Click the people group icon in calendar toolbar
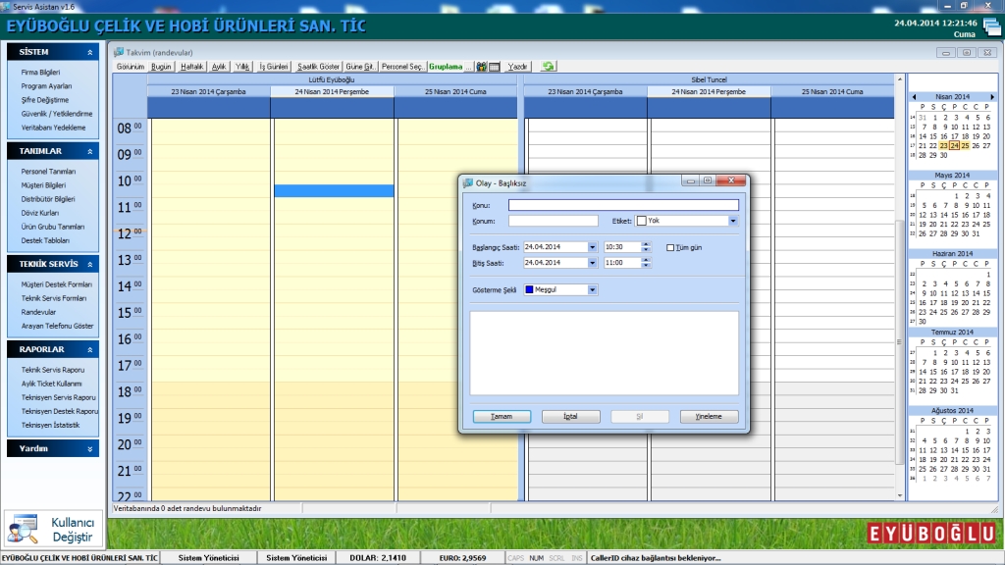 tap(481, 67)
